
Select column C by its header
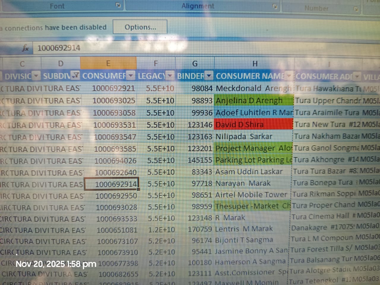[x=22, y=64]
